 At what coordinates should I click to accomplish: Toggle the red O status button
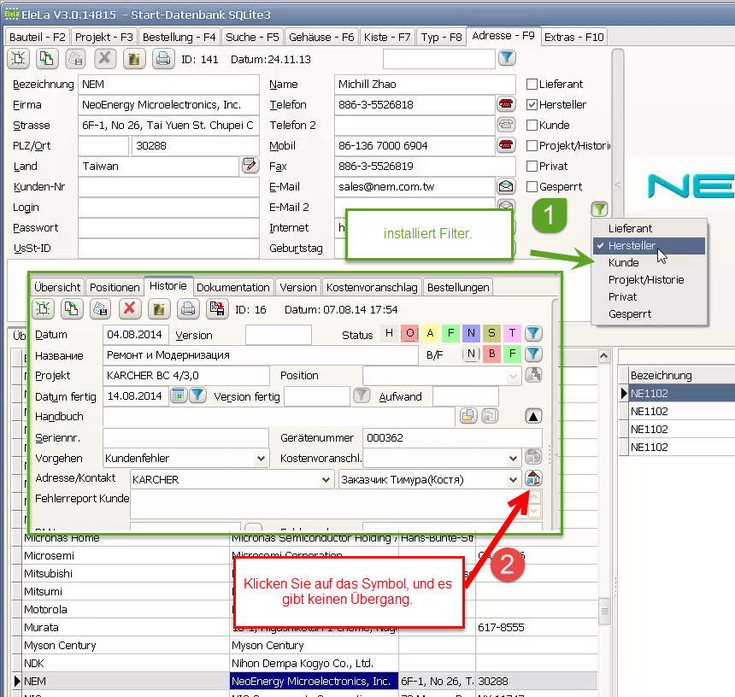[409, 333]
